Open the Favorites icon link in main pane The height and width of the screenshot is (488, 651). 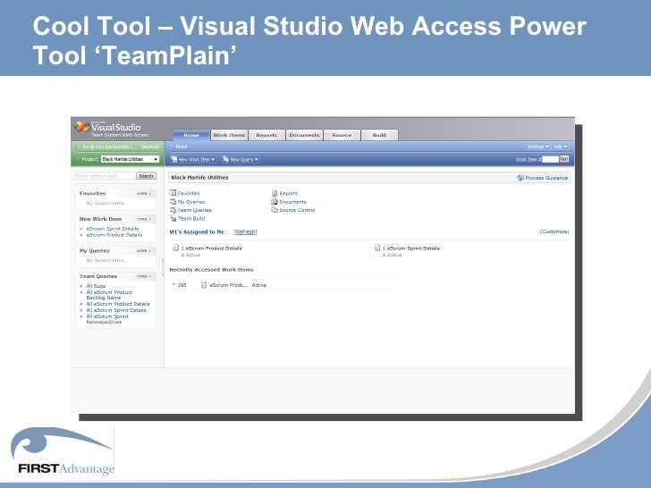coord(173,193)
